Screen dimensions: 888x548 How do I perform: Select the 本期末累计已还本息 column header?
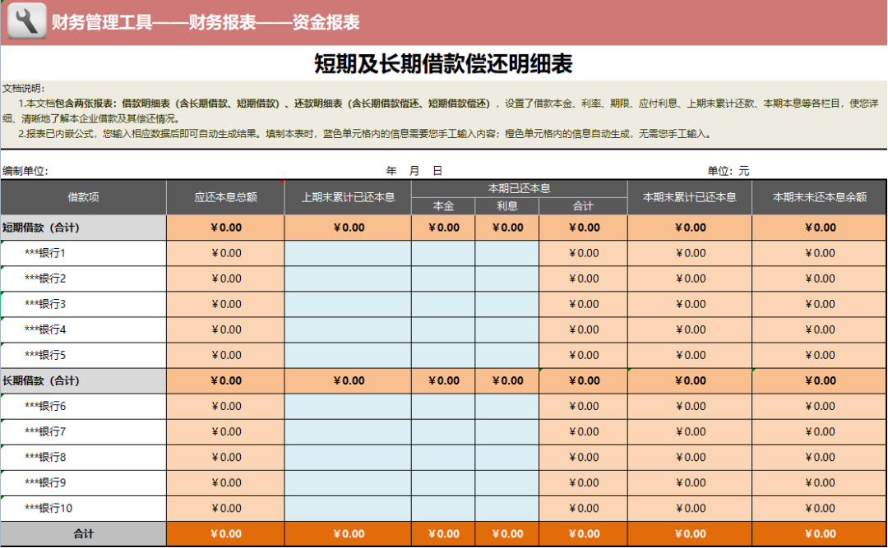click(x=689, y=197)
